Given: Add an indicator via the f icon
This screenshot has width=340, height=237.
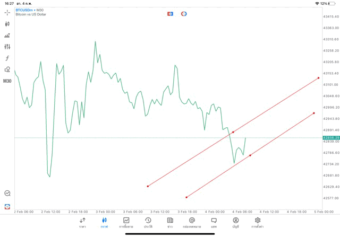Looking at the screenshot, I should click(x=7, y=58).
